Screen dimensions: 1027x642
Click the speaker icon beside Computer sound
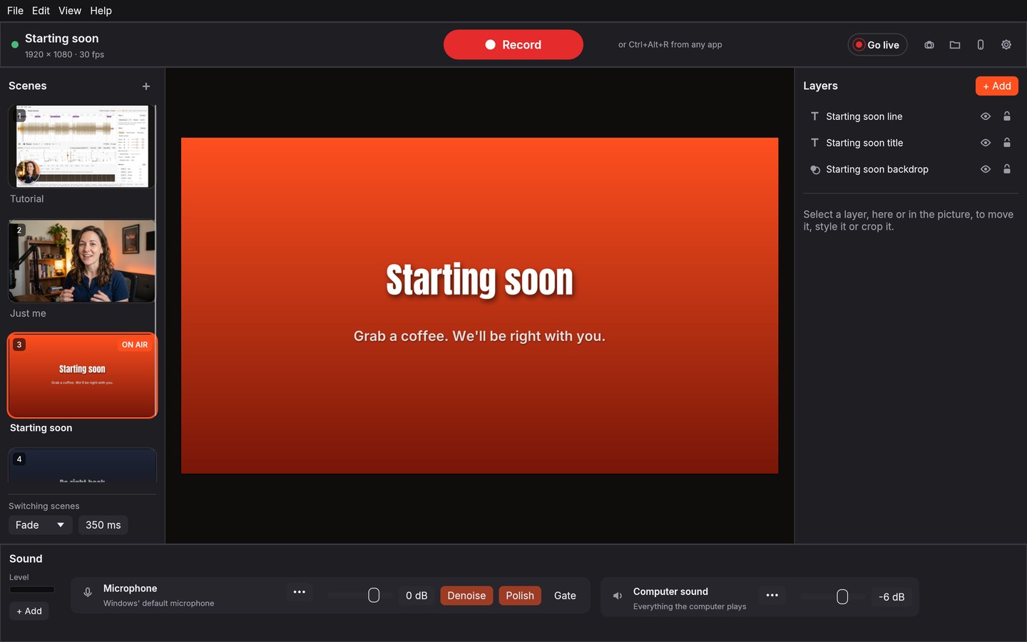618,596
